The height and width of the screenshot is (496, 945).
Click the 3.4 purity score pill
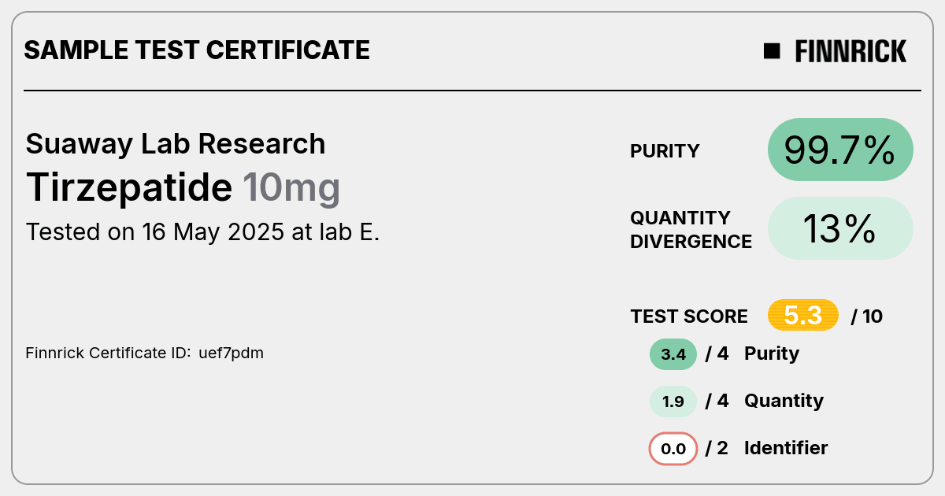[673, 354]
